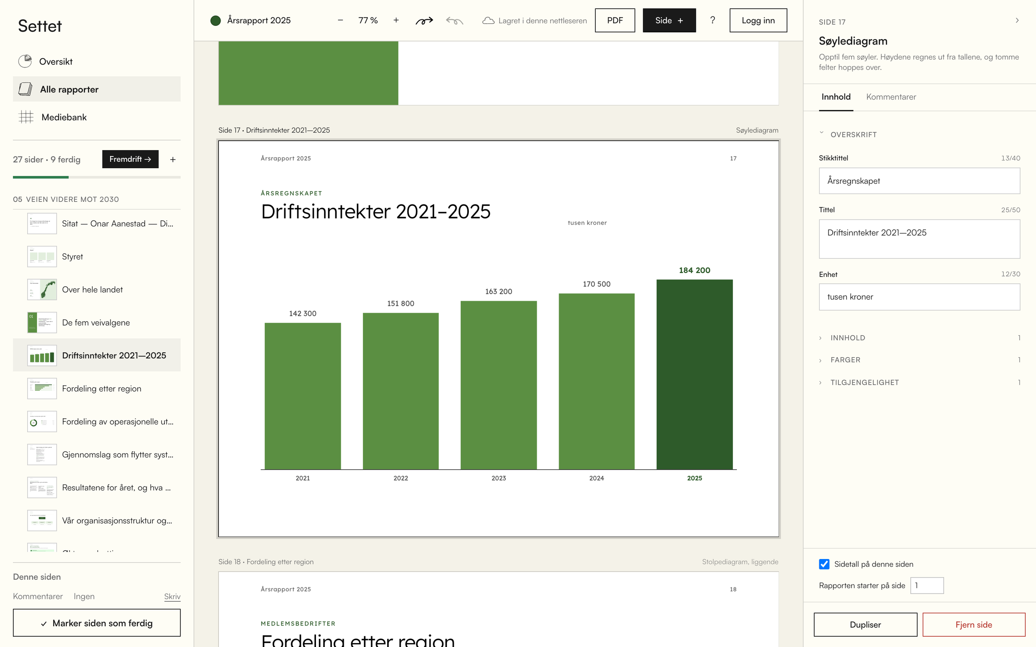Zoom out with the minus icon

[340, 20]
